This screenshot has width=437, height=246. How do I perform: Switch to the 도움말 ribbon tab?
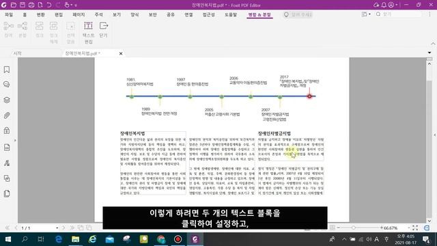click(x=231, y=14)
